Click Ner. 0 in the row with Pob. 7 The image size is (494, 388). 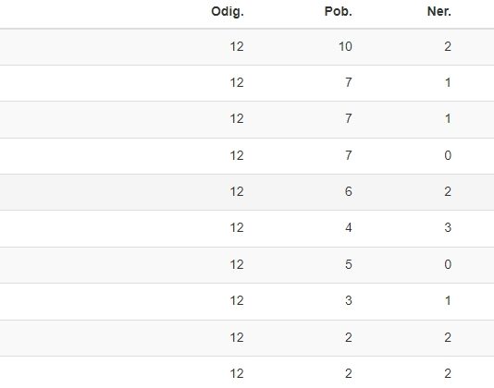click(x=448, y=155)
